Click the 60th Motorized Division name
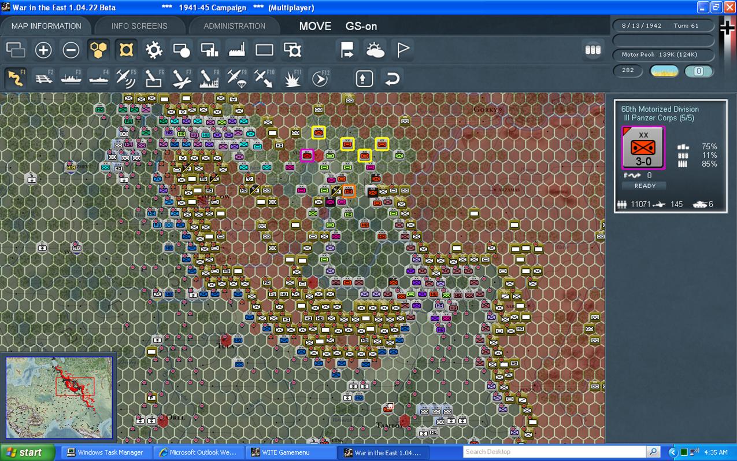This screenshot has height=461, width=737. point(660,109)
